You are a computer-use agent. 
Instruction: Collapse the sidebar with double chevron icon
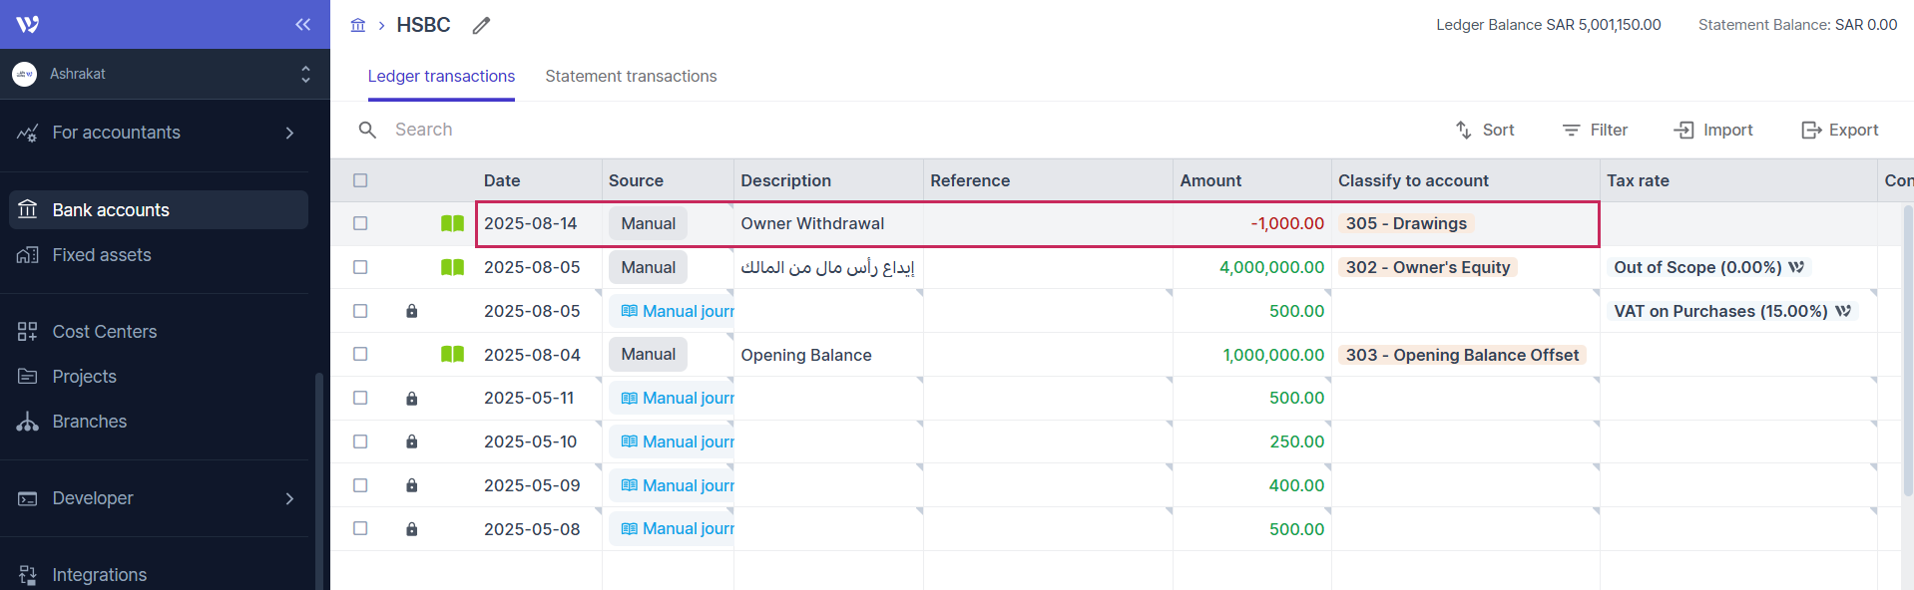[302, 25]
